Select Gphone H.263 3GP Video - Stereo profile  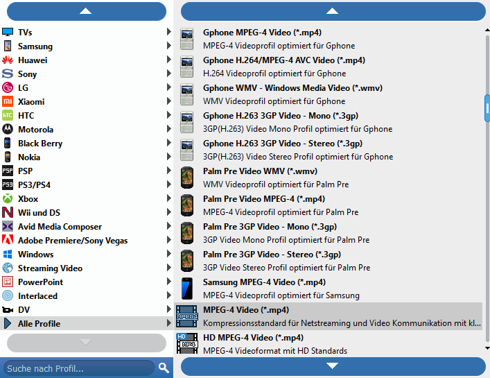point(328,150)
